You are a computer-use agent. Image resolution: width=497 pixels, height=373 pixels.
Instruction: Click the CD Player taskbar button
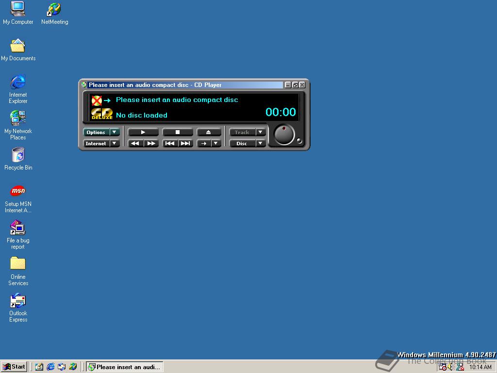(125, 367)
